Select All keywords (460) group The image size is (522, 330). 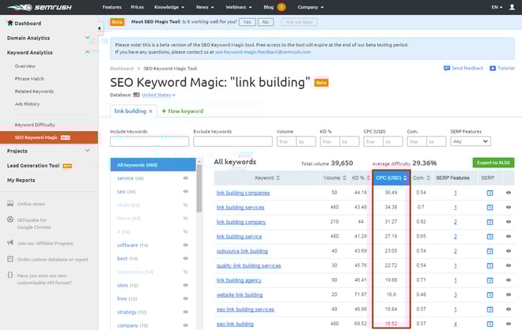(153, 165)
